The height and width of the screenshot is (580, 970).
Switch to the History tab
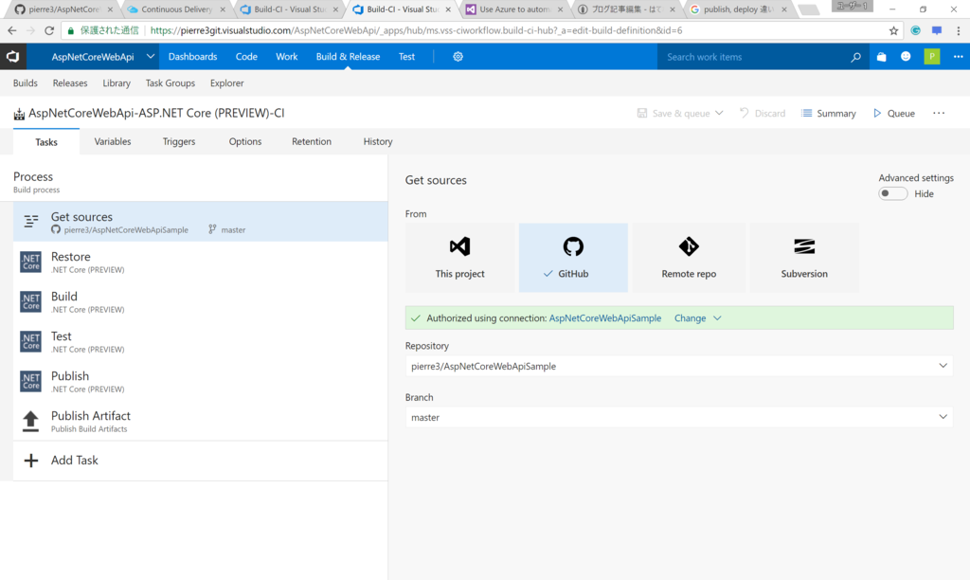coord(377,141)
